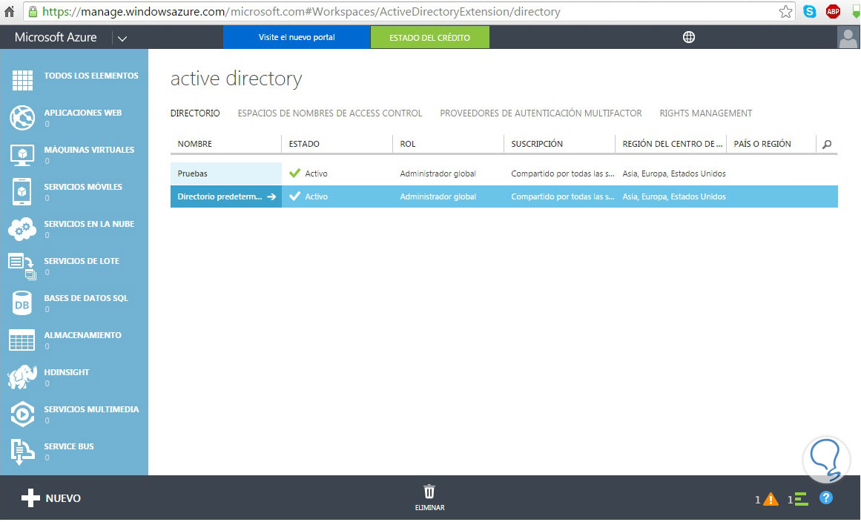Open Servicios Multimedia play icon
The height and width of the screenshot is (522, 861).
click(22, 414)
